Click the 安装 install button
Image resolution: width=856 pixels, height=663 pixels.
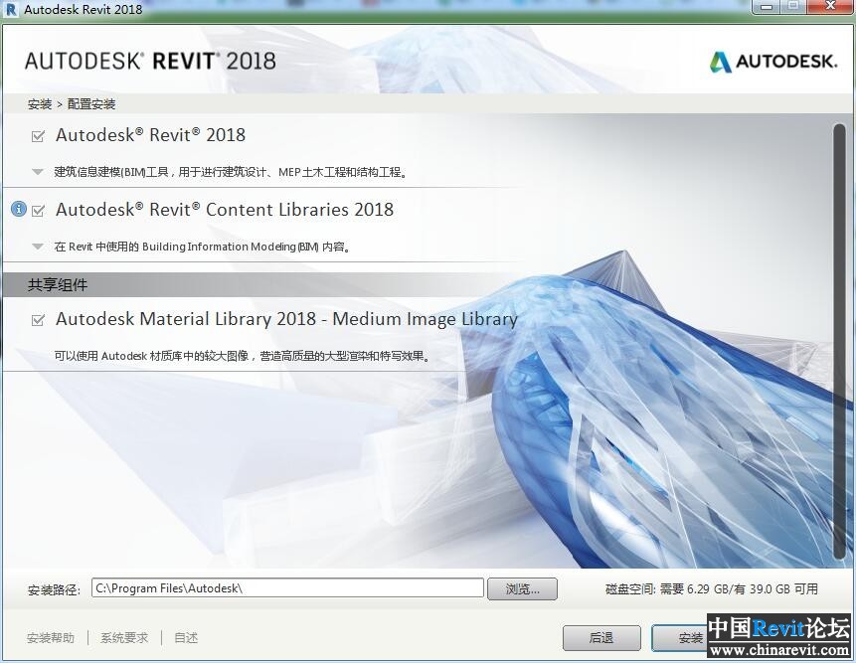pyautogui.click(x=679, y=638)
